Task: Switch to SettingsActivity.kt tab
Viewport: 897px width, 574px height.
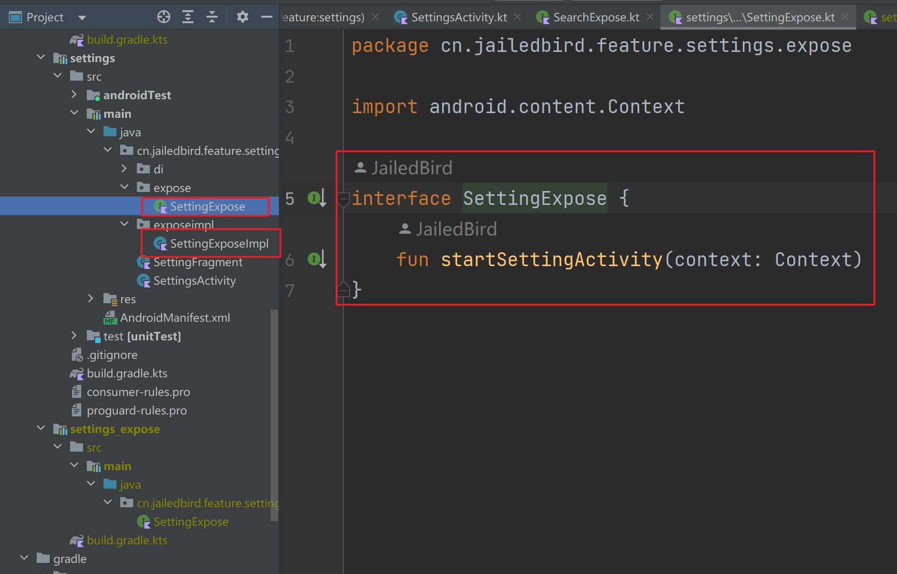Action: 458,18
